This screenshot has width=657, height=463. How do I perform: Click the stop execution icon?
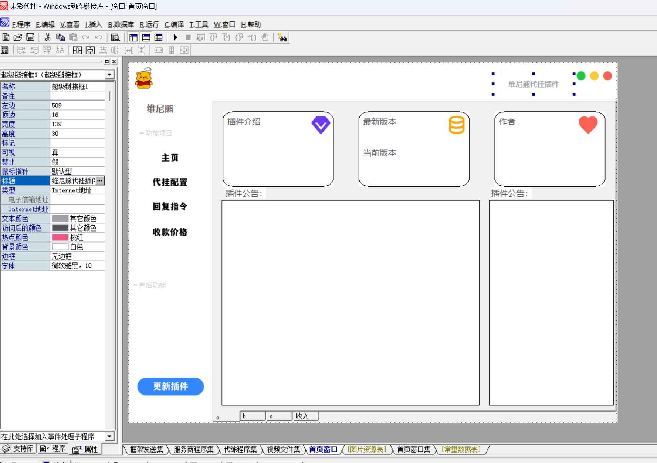coord(188,37)
